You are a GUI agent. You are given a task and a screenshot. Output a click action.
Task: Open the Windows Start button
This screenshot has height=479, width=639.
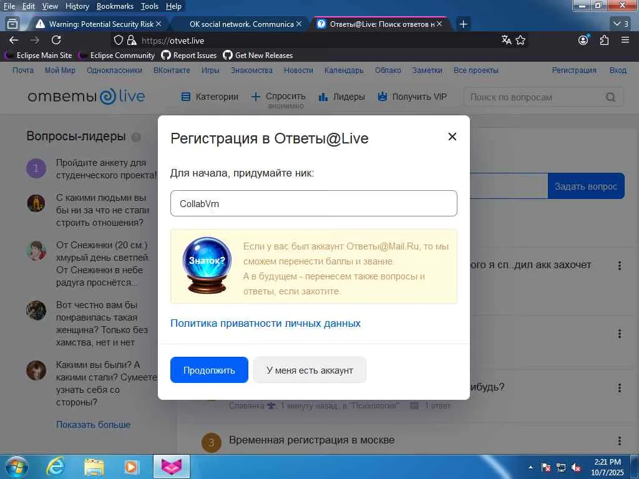(17, 467)
